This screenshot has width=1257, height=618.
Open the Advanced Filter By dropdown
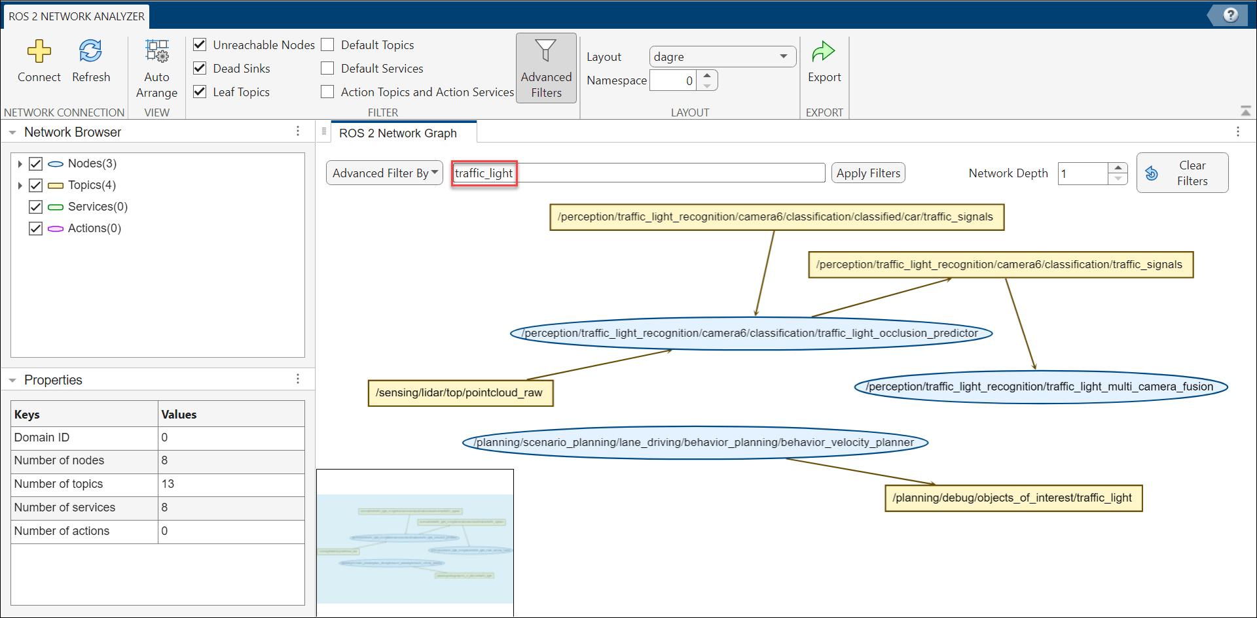point(384,173)
